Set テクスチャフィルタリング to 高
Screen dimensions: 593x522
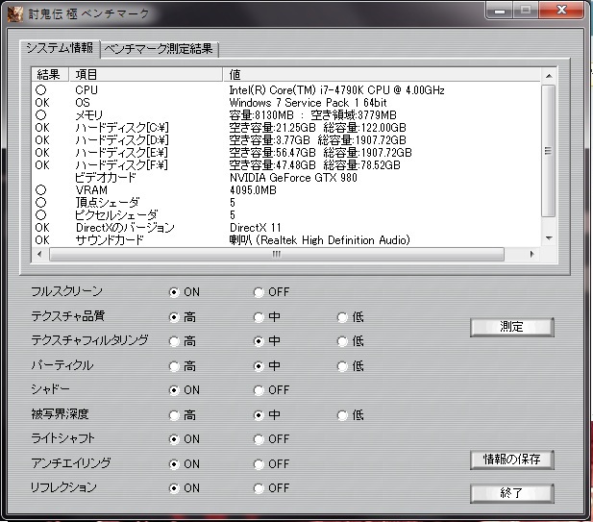pyautogui.click(x=174, y=341)
